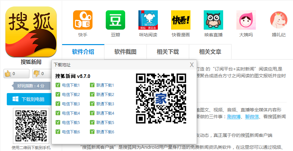Click the 电信下载5 link
Screen dimensions: 293x151
pos(71,123)
